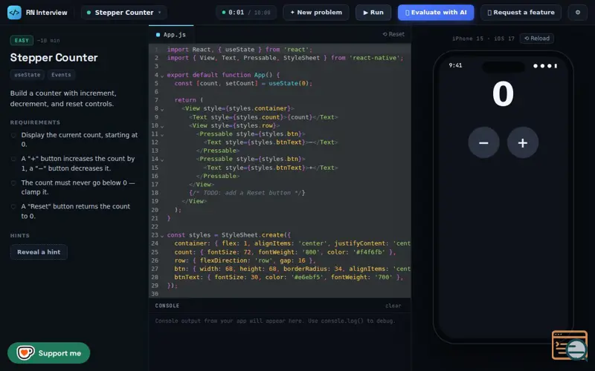Open the Support me link

tap(48, 353)
